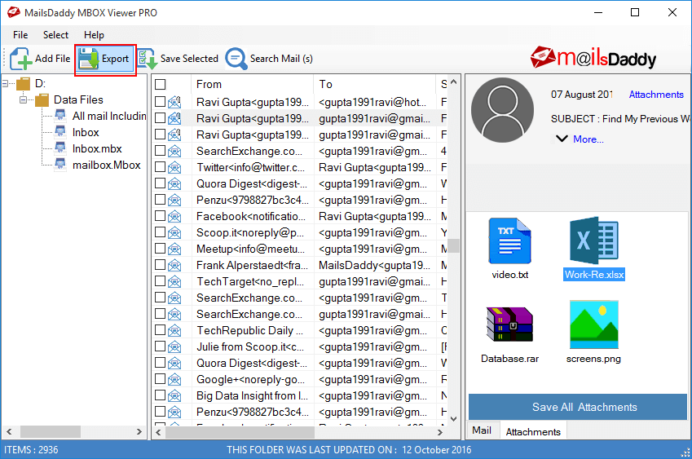The image size is (692, 459).
Task: Click email list horizontal scrollbar thumb
Action: point(240,433)
